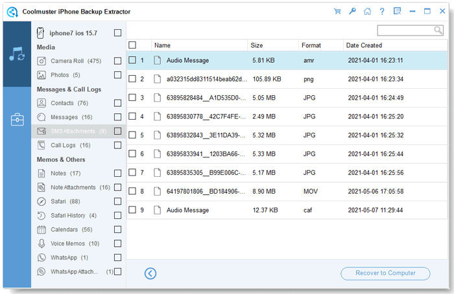Select Notes (17) category
Image resolution: width=454 pixels, height=294 pixels.
click(x=66, y=173)
